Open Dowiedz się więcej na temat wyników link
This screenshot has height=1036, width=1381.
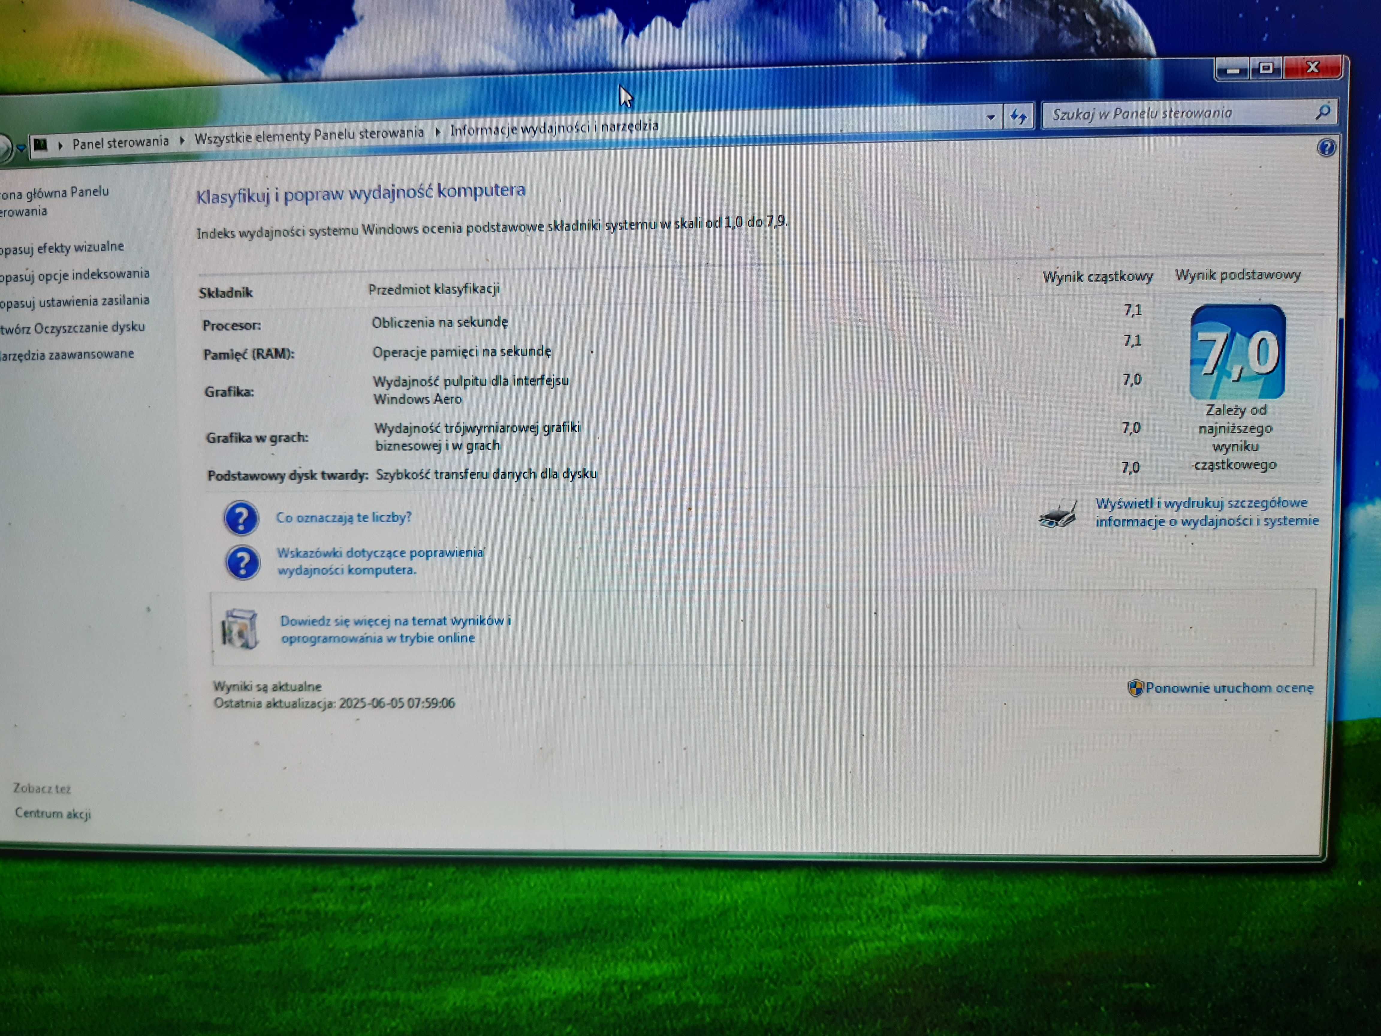[x=396, y=629]
